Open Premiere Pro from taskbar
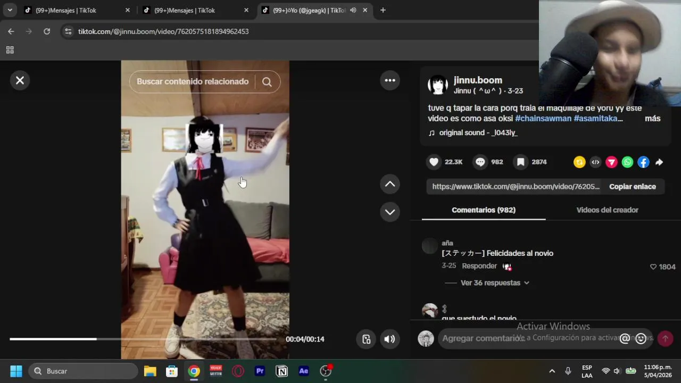 tap(260, 371)
